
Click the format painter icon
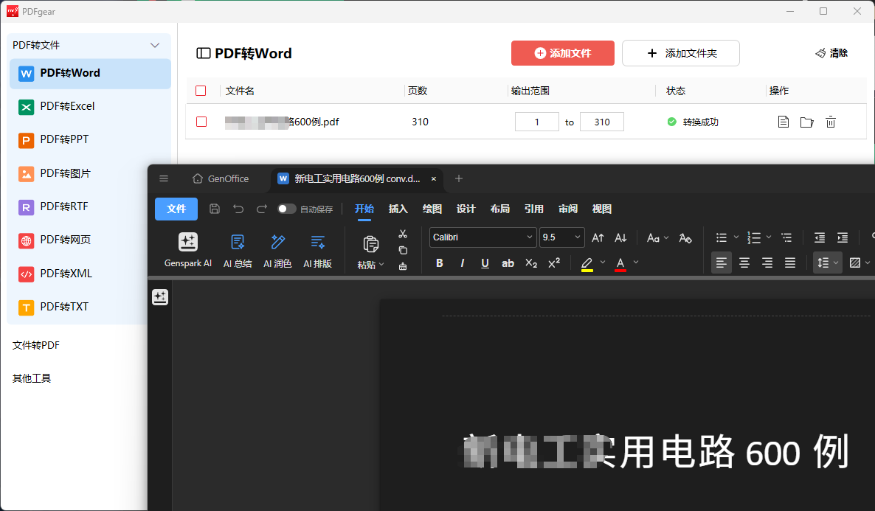pos(403,267)
